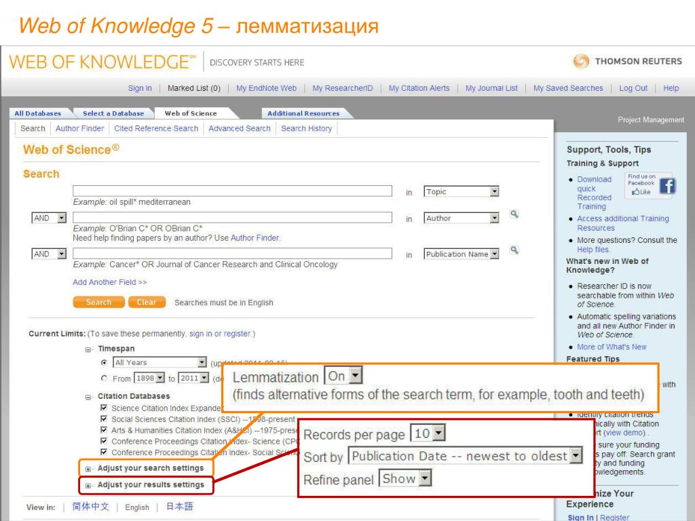Open Marked List (0)

(x=193, y=88)
